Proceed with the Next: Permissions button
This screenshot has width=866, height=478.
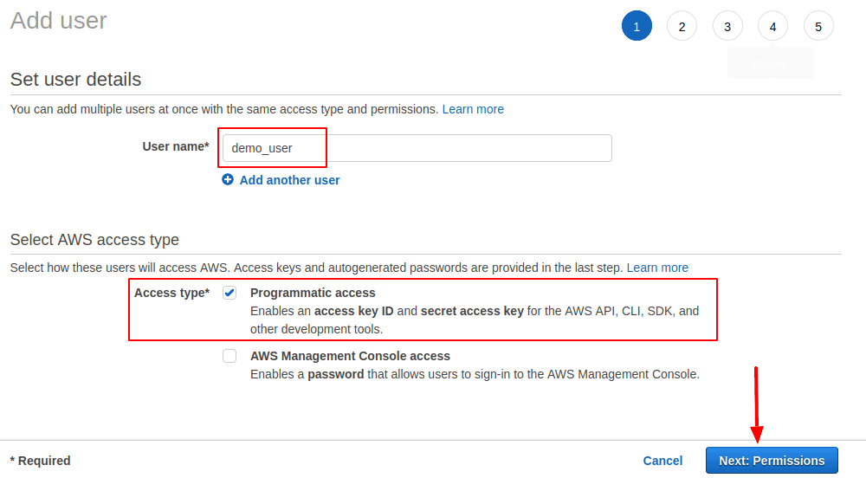point(772,461)
